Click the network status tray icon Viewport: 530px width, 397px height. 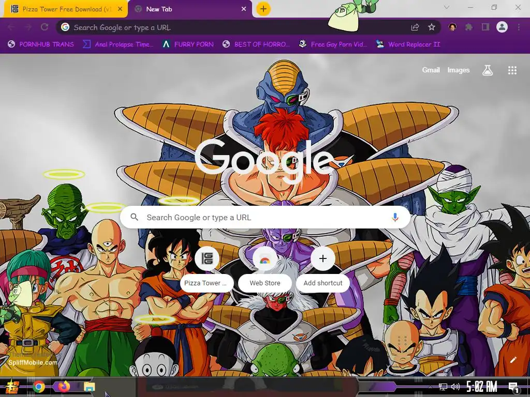[443, 387]
